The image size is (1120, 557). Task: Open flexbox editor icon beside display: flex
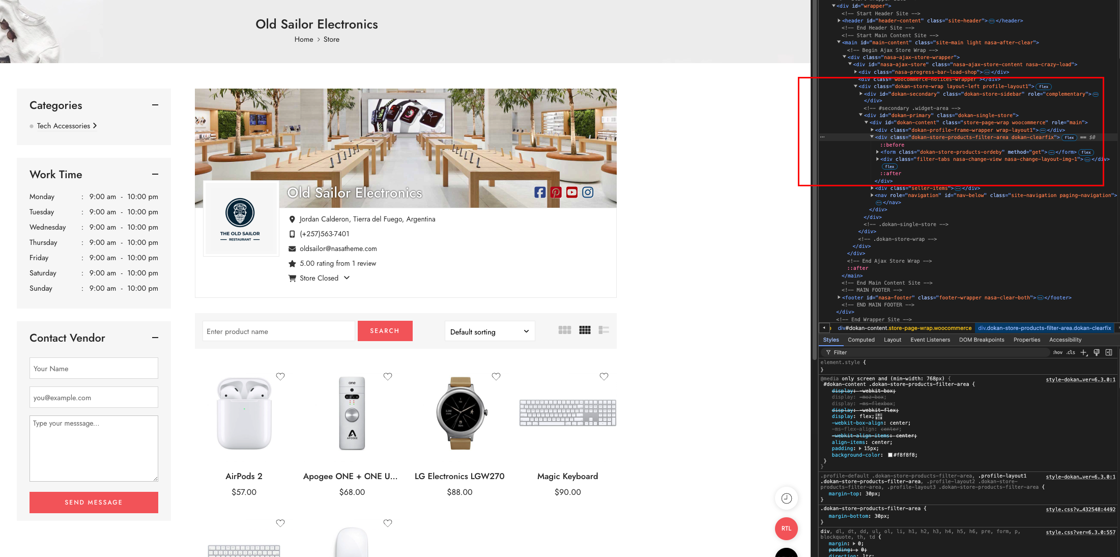point(879,416)
